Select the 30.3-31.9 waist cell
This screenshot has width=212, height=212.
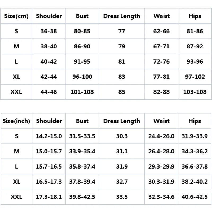pos(161,182)
